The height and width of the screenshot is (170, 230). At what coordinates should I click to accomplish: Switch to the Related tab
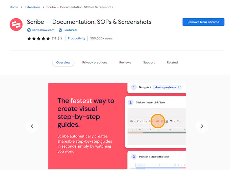(x=172, y=63)
